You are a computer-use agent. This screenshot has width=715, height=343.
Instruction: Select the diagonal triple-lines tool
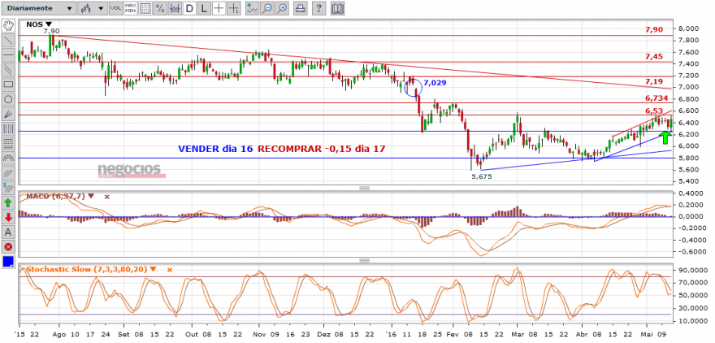pyautogui.click(x=8, y=173)
